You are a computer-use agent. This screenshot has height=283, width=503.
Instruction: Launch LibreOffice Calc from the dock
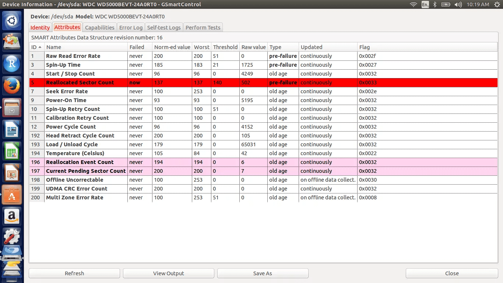click(x=12, y=151)
